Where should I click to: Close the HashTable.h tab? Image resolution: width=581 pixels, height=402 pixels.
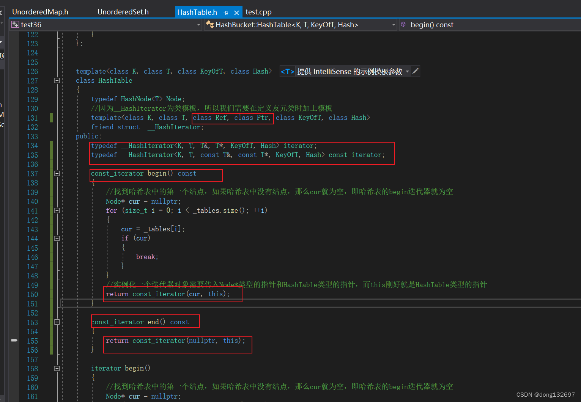236,13
